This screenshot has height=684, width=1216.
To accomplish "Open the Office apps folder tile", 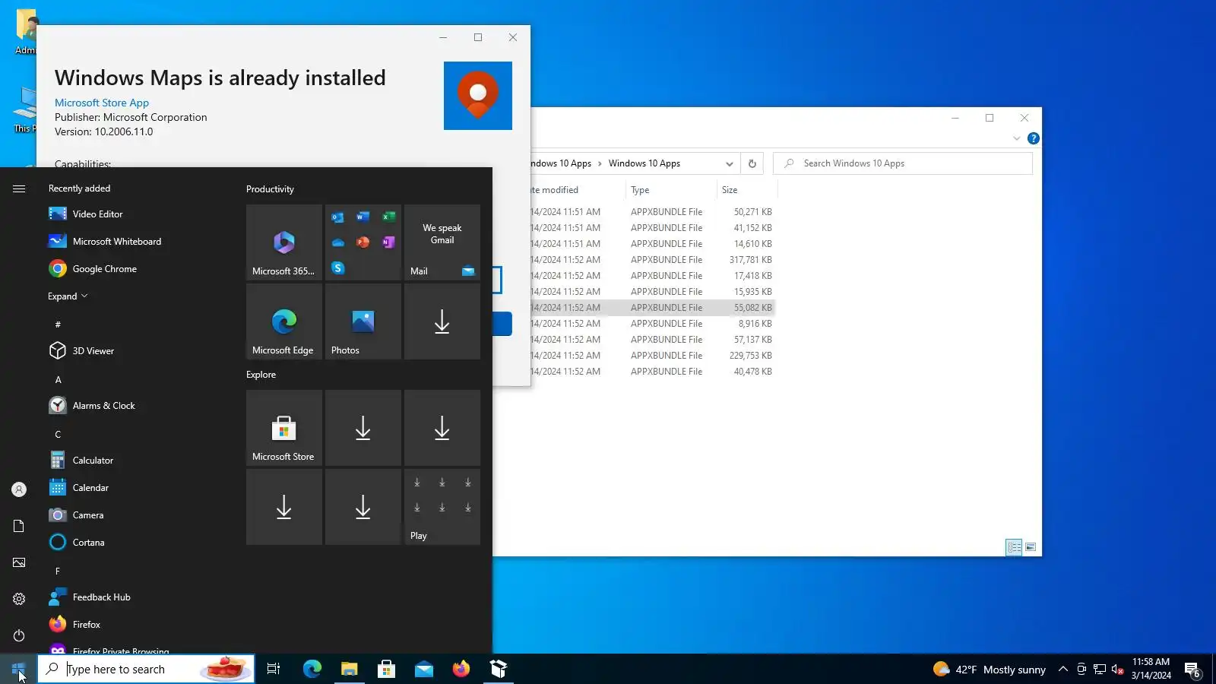I will [363, 242].
